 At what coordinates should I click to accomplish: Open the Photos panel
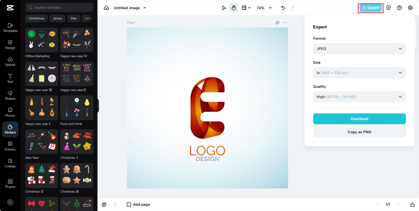10,112
